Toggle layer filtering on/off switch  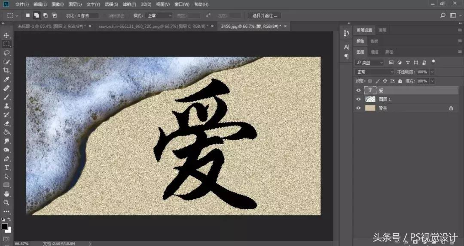point(433,62)
